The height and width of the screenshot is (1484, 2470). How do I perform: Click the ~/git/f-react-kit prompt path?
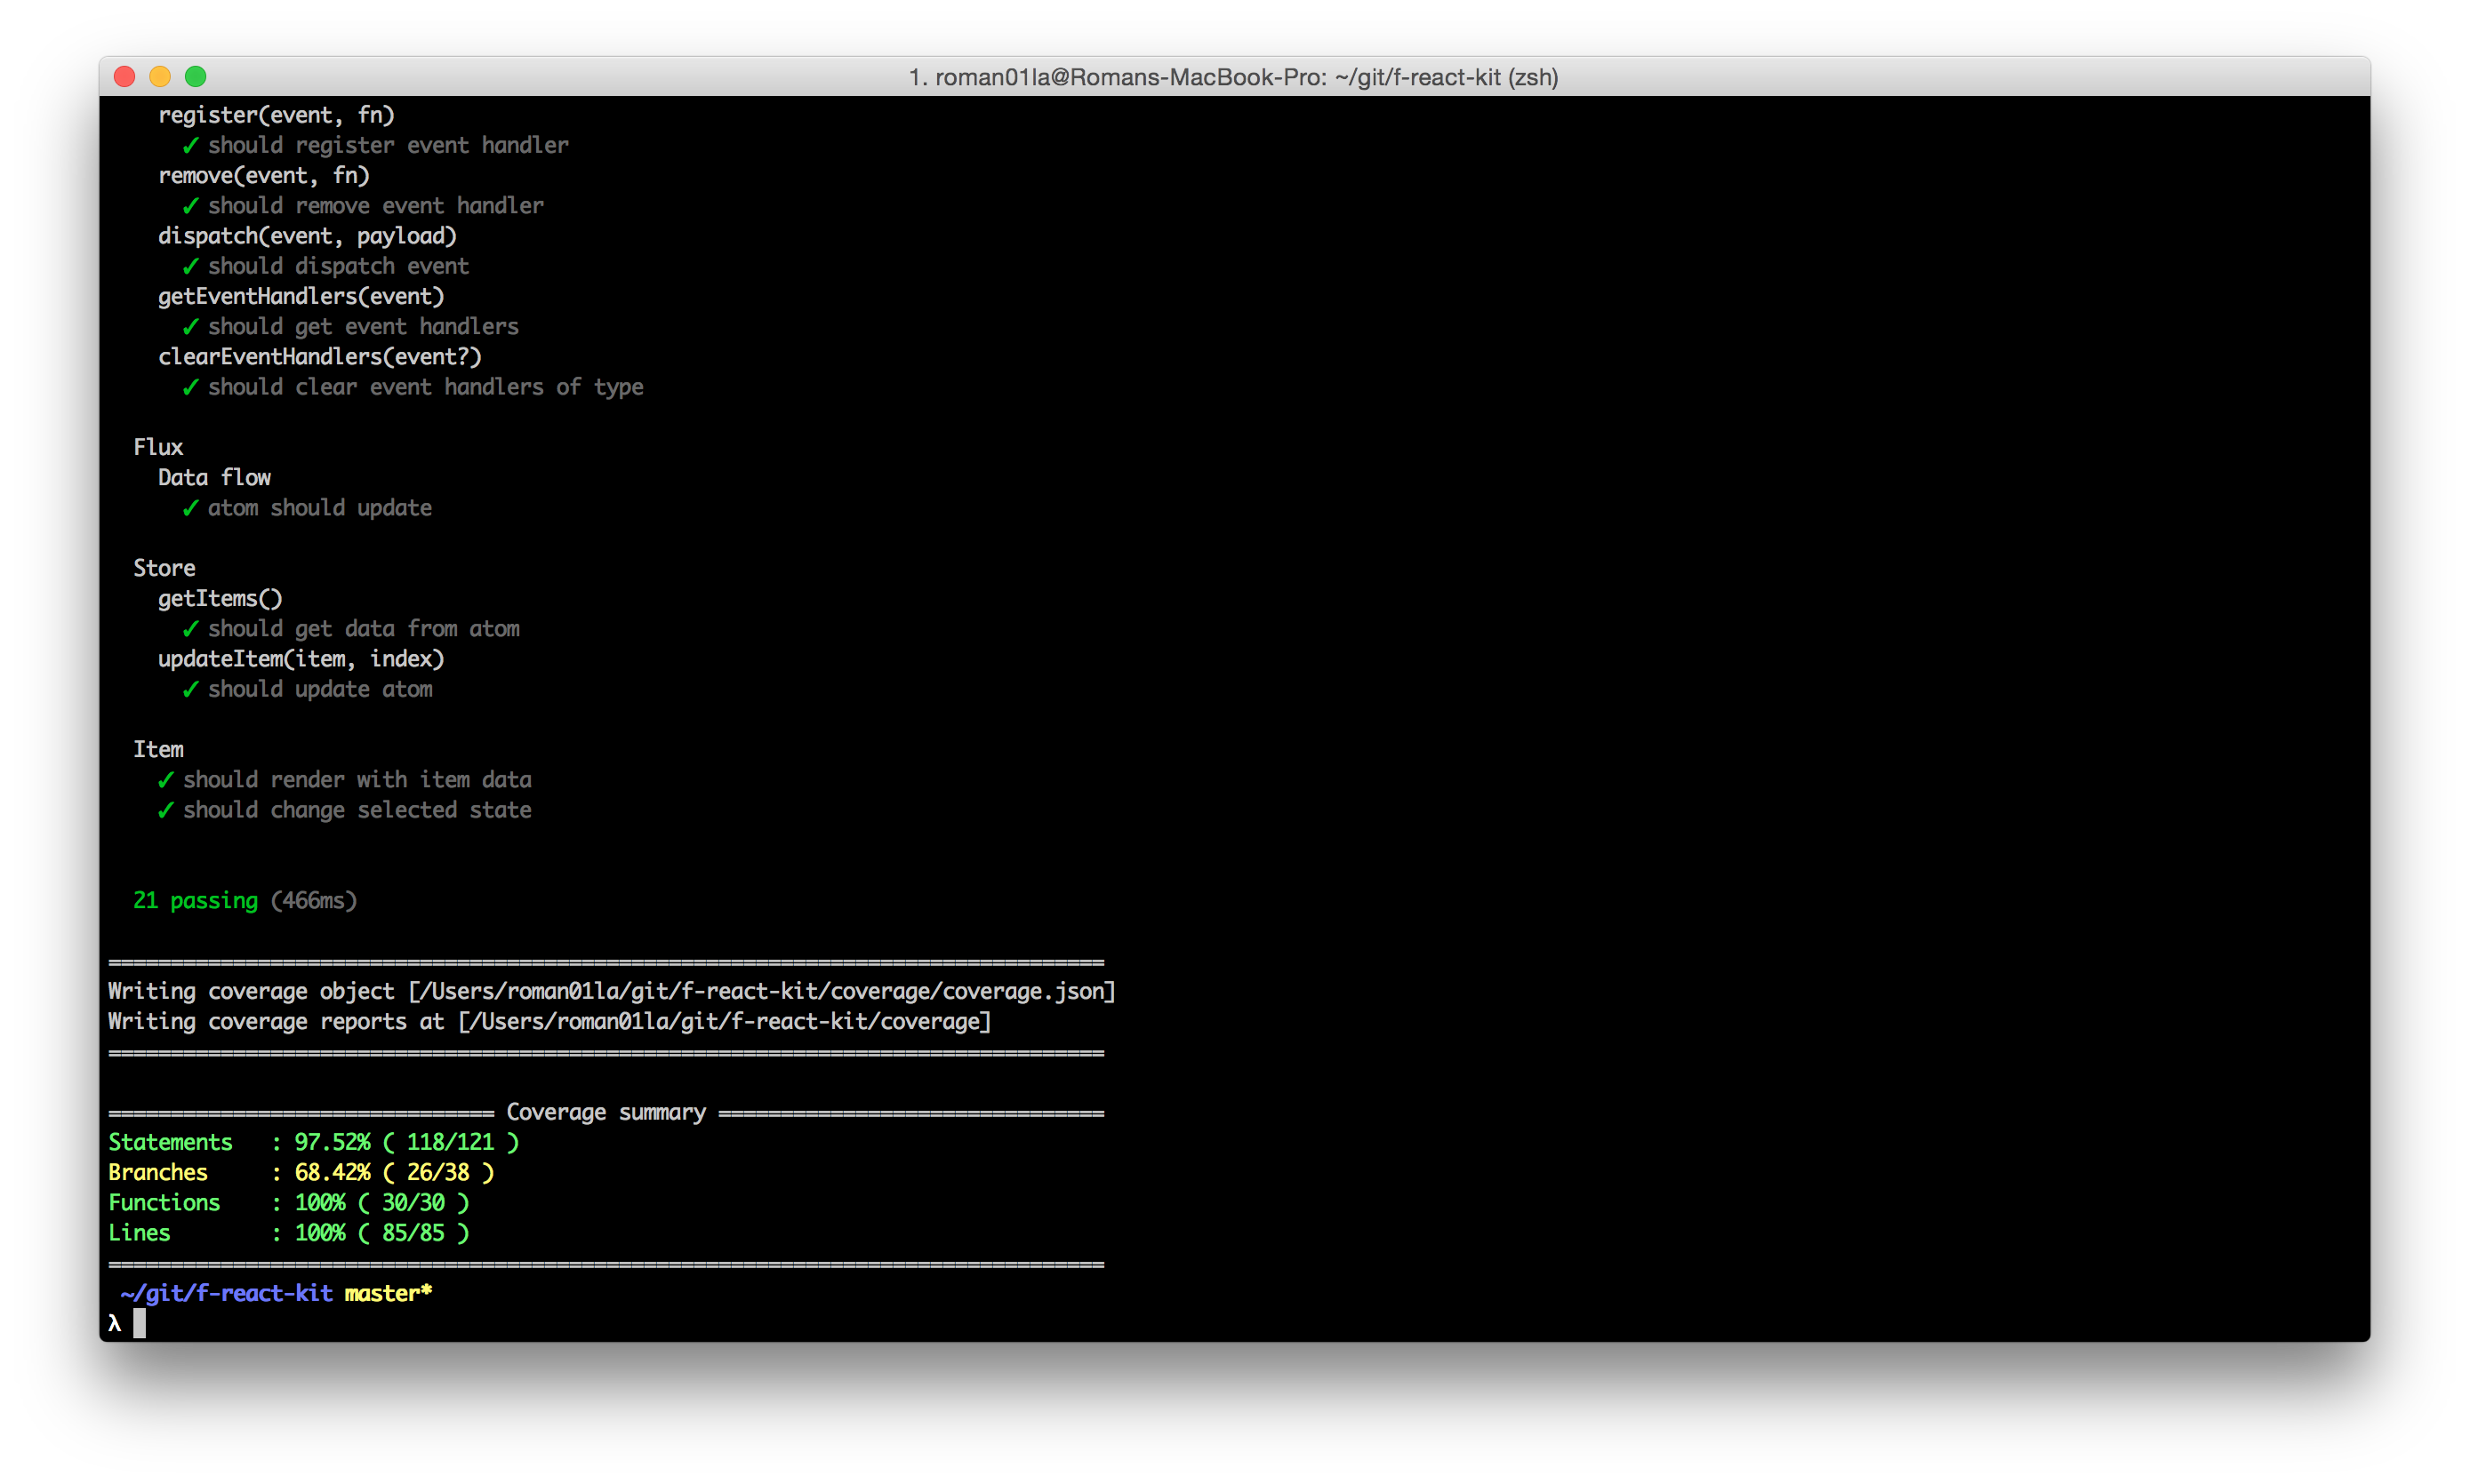(x=226, y=1294)
